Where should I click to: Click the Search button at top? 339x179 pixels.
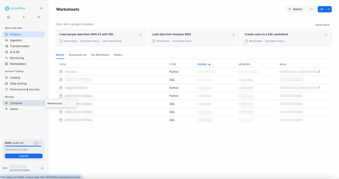pos(295,9)
